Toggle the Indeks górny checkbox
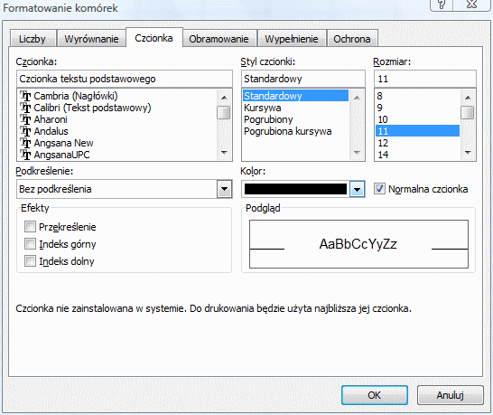 pyautogui.click(x=30, y=244)
